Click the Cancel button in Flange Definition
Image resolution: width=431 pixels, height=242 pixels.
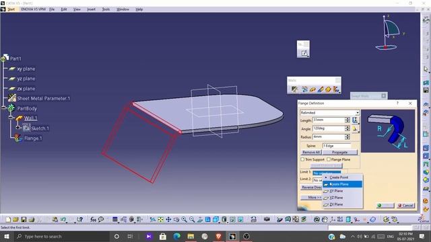coord(405,205)
